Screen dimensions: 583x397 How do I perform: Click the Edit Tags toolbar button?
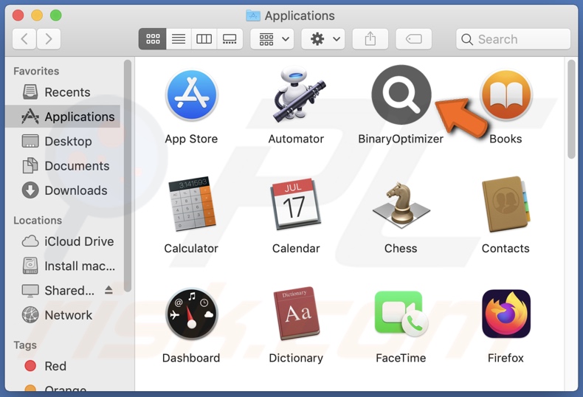[x=413, y=38]
